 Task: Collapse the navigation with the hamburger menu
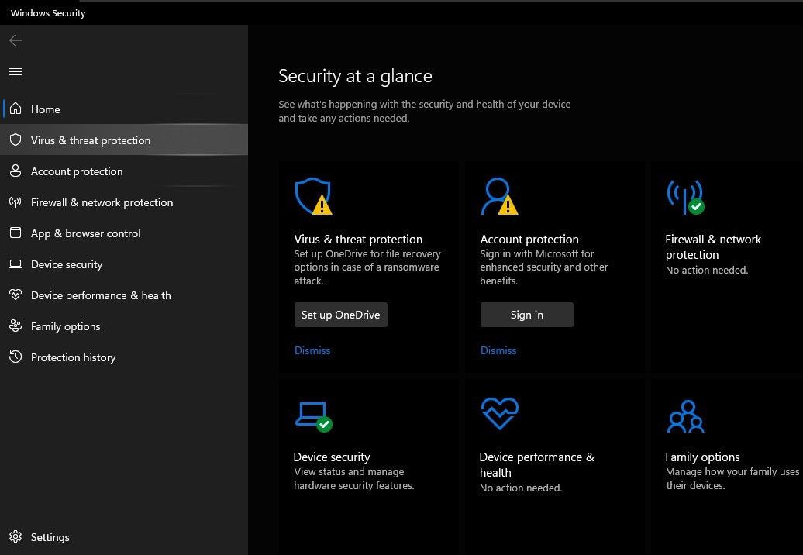(16, 71)
